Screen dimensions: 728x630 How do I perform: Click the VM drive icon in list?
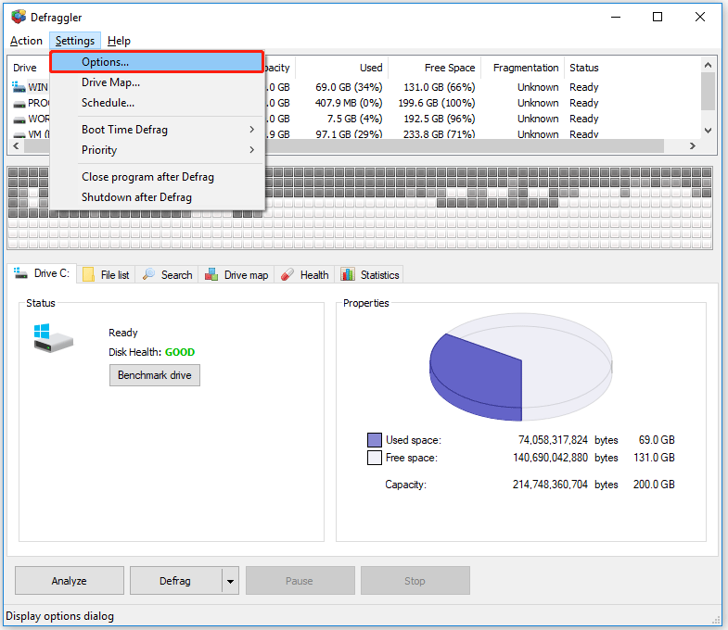[x=19, y=134]
